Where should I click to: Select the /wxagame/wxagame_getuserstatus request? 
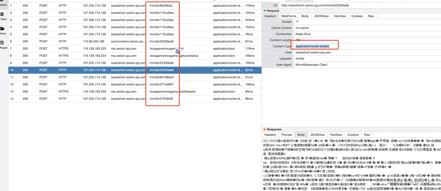click(135, 56)
